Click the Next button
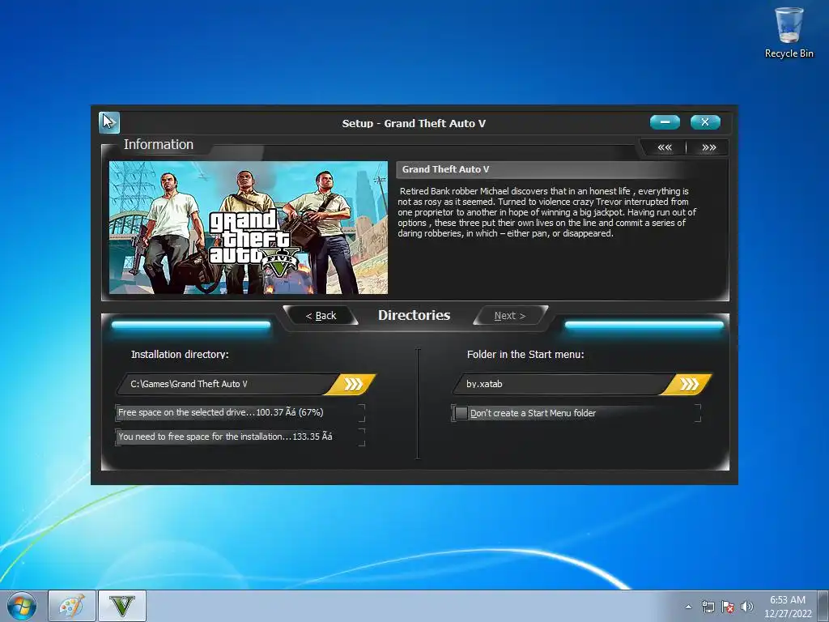Image resolution: width=829 pixels, height=622 pixels. [x=510, y=316]
